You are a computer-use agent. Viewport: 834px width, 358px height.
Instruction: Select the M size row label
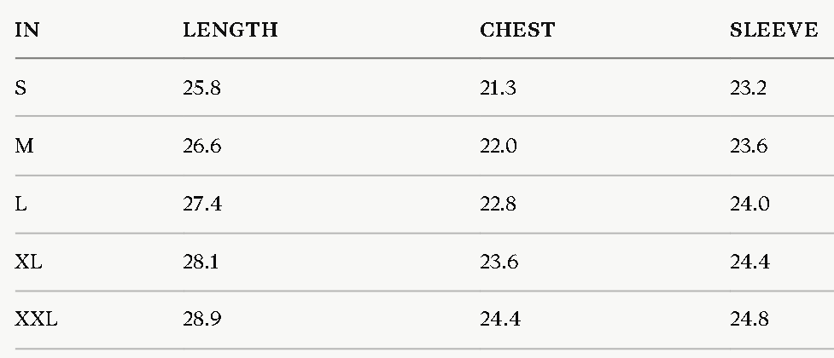click(25, 146)
